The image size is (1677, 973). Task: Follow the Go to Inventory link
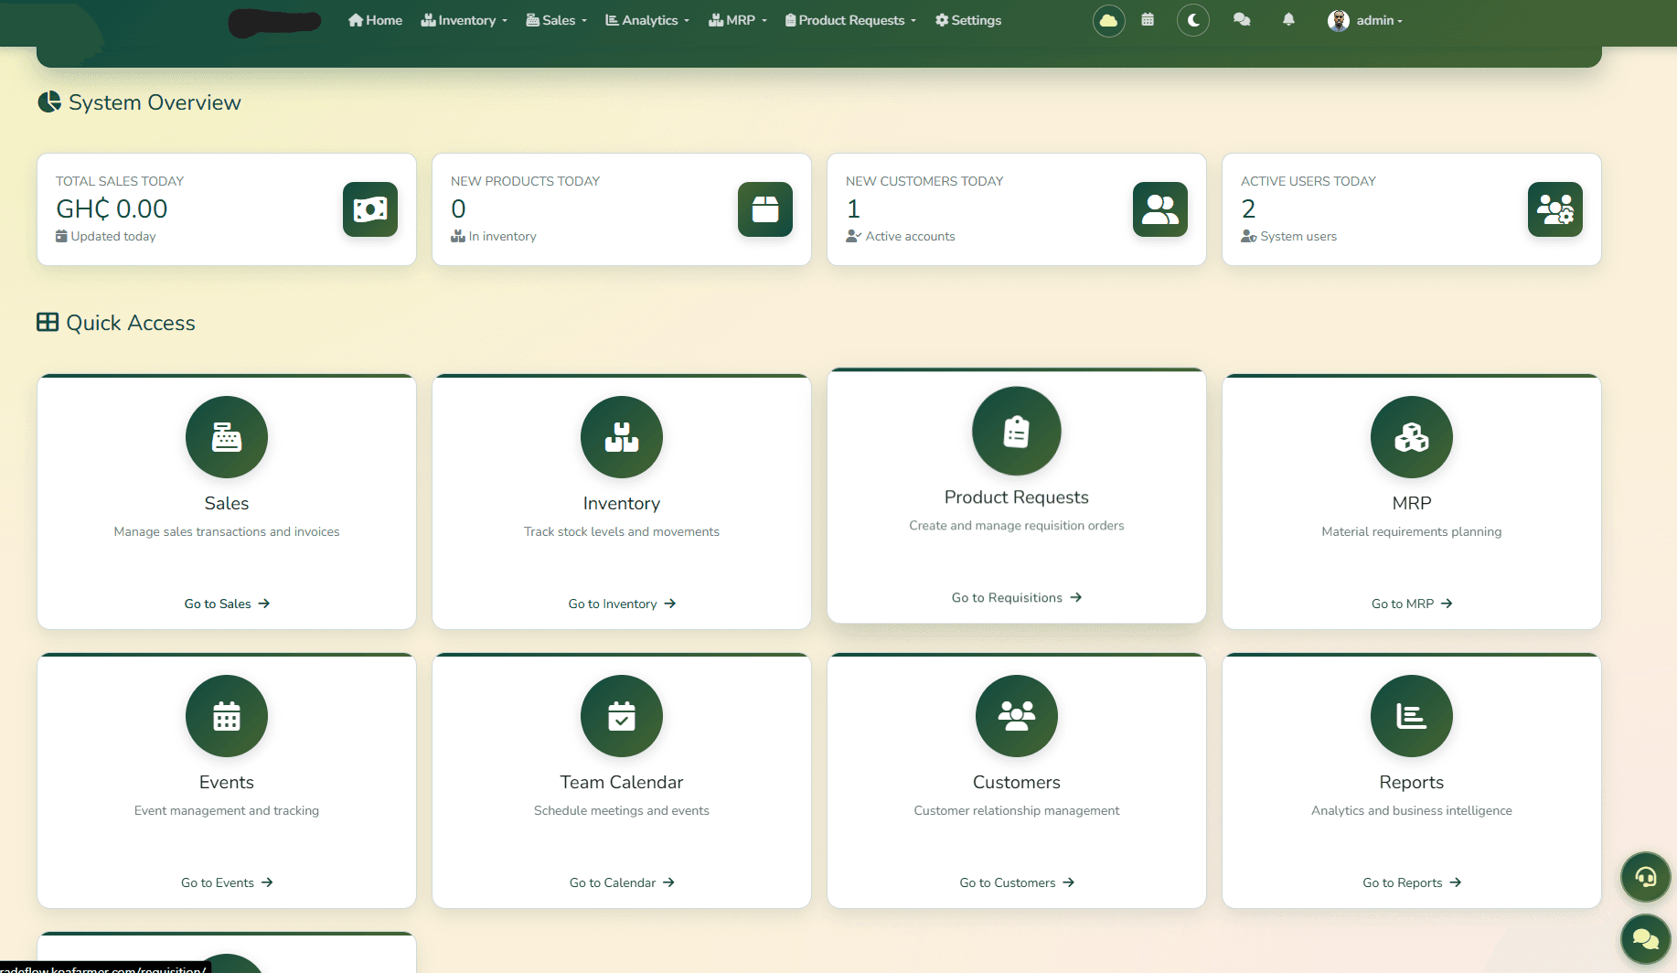[622, 604]
